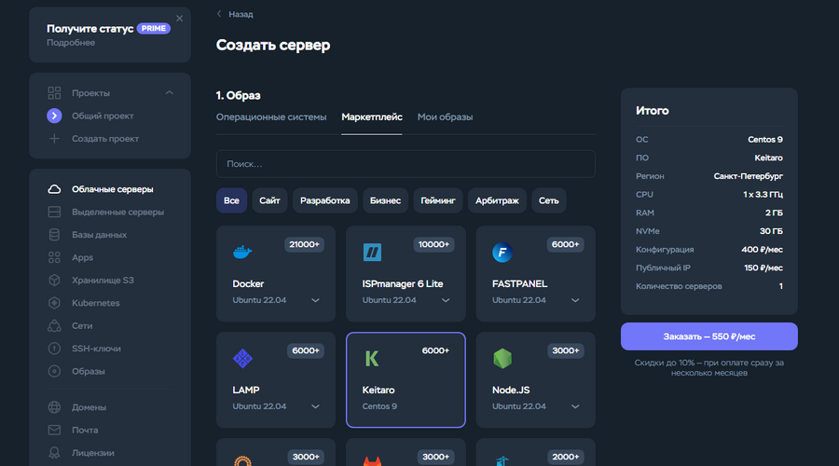The height and width of the screenshot is (466, 839).
Task: Click the 400 ₽/мес configuration price
Action: coord(762,250)
